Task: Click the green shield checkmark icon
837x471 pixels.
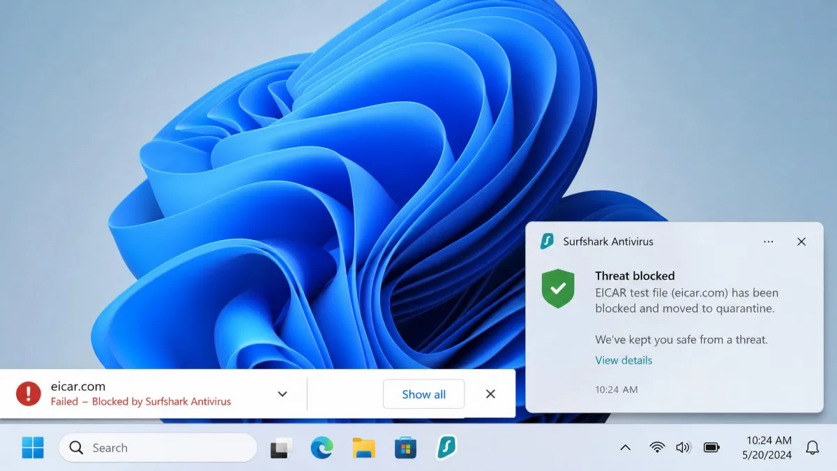Action: pyautogui.click(x=558, y=288)
